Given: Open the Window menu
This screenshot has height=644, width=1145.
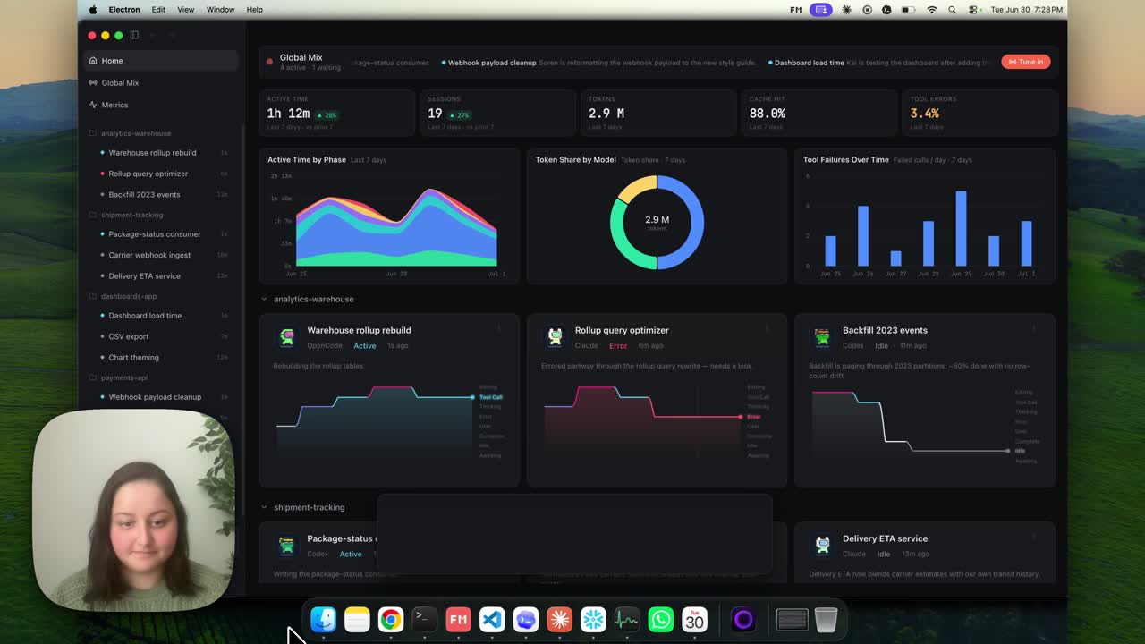Looking at the screenshot, I should [x=220, y=9].
